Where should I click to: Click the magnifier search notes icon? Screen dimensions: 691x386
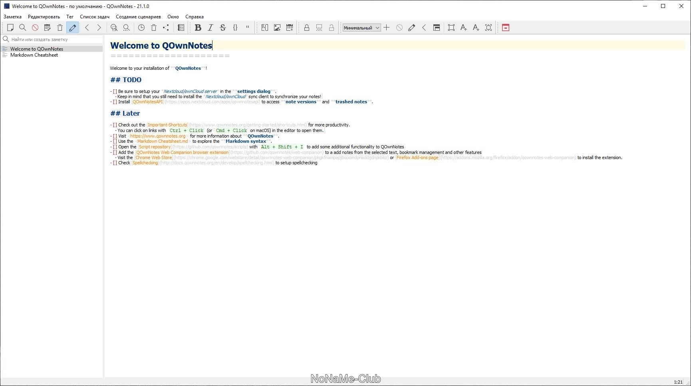23,28
